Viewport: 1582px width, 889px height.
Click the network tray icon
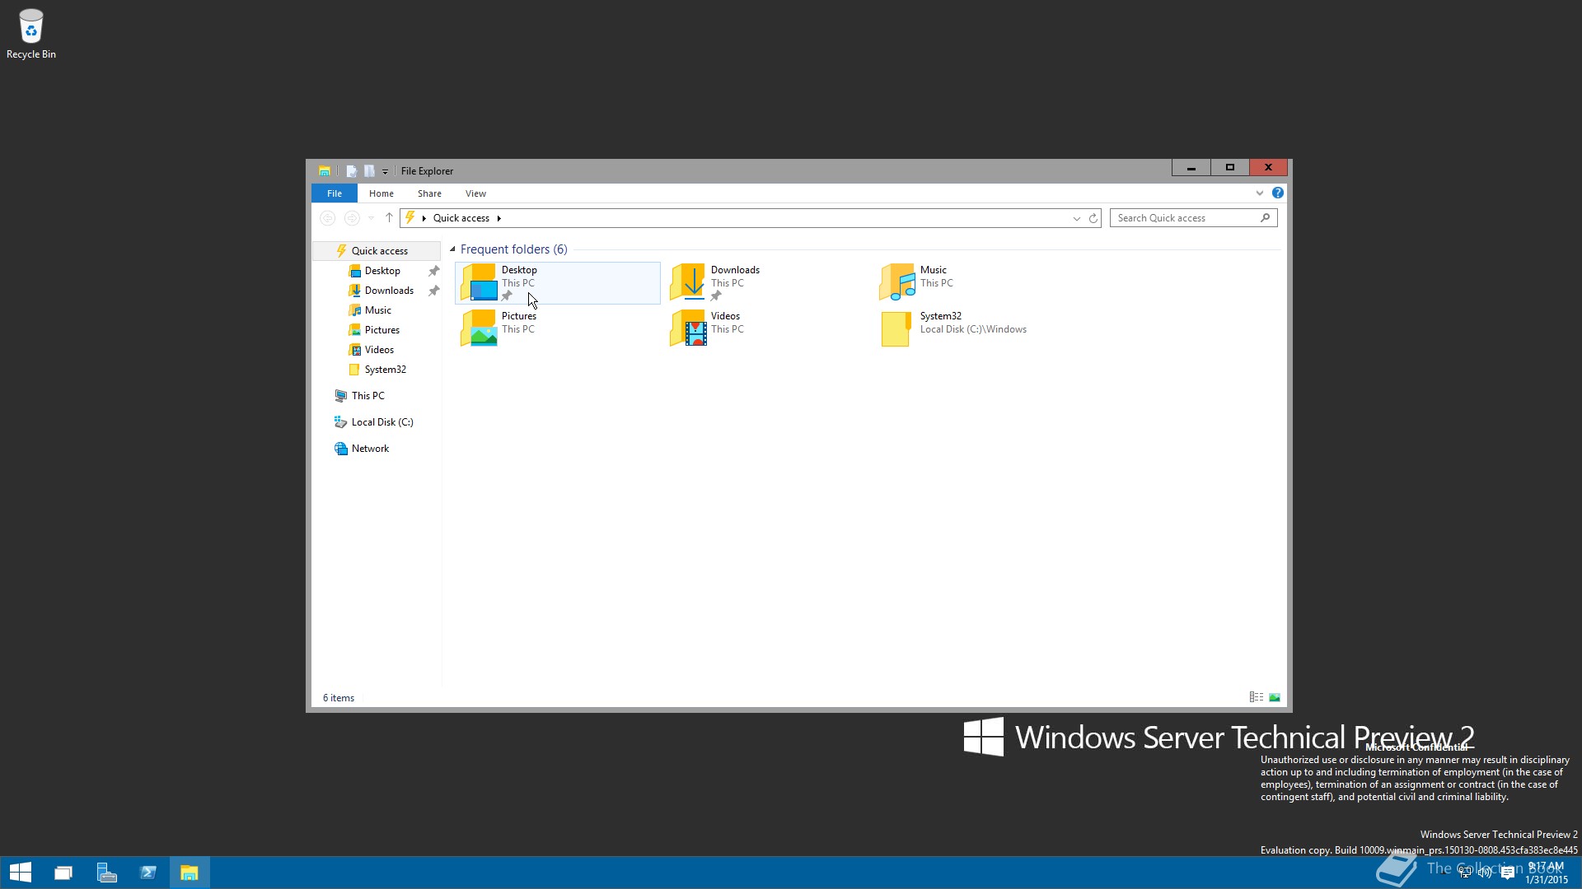pos(1465,873)
